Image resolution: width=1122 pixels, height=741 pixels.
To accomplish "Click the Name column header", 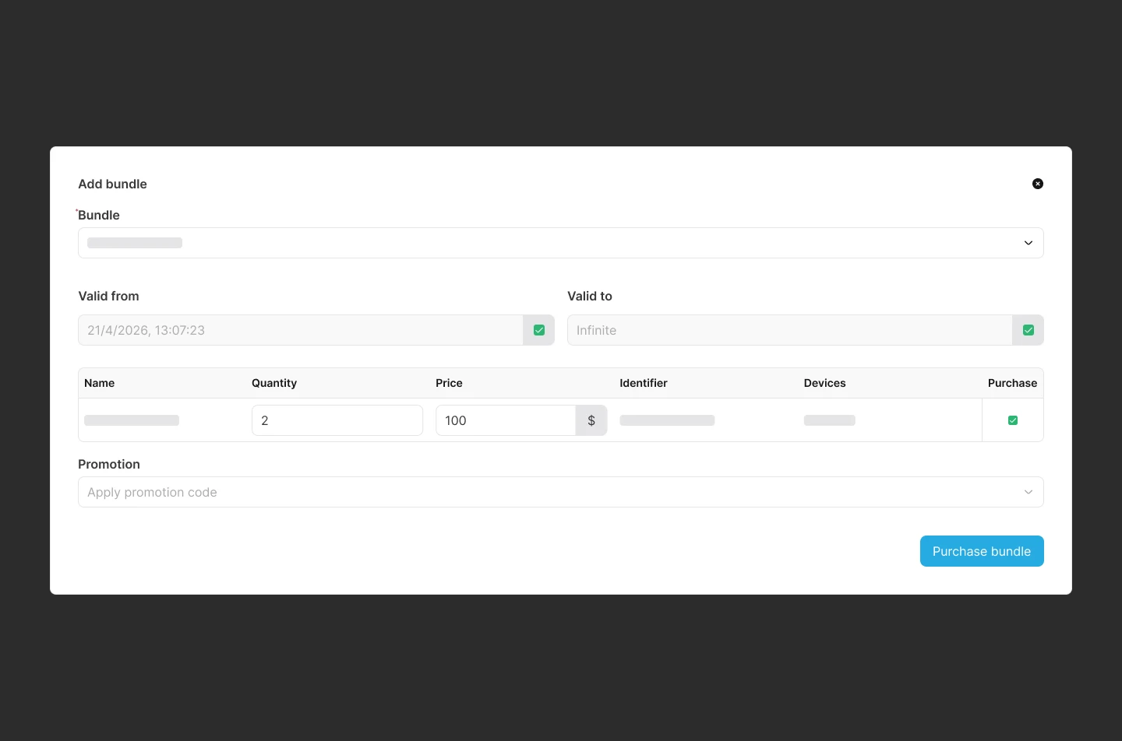I will pos(100,383).
